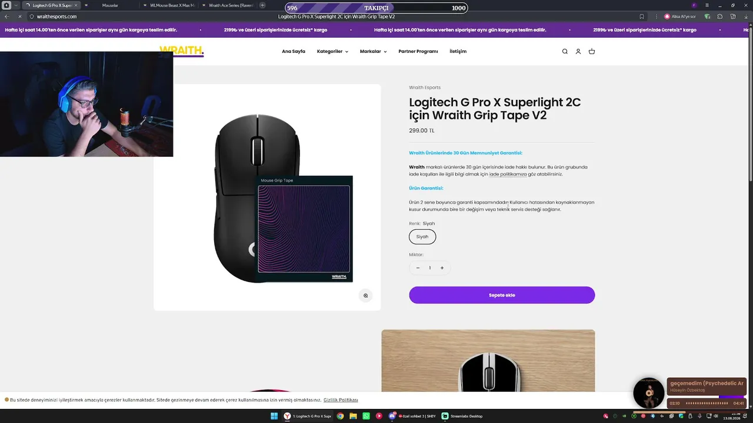The height and width of the screenshot is (423, 753).
Task: Open Streamlabs Desktop from the taskbar
Action: tap(462, 416)
